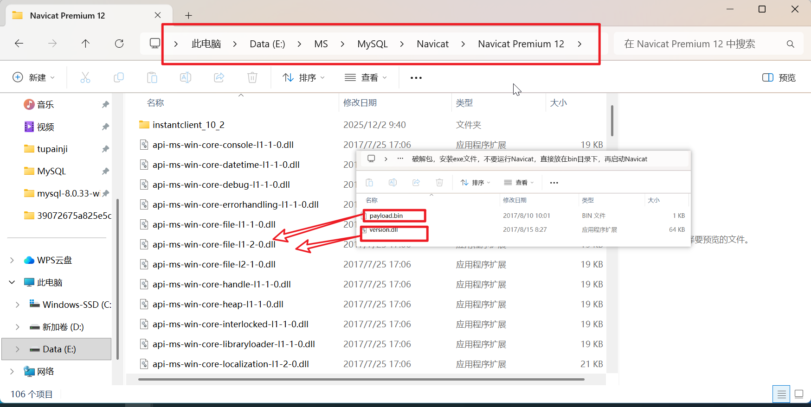
Task: Sort by the Type column header
Action: coord(464,103)
